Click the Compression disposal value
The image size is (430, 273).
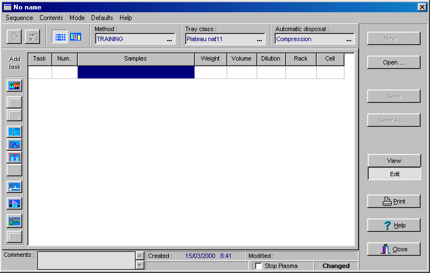[x=294, y=39]
